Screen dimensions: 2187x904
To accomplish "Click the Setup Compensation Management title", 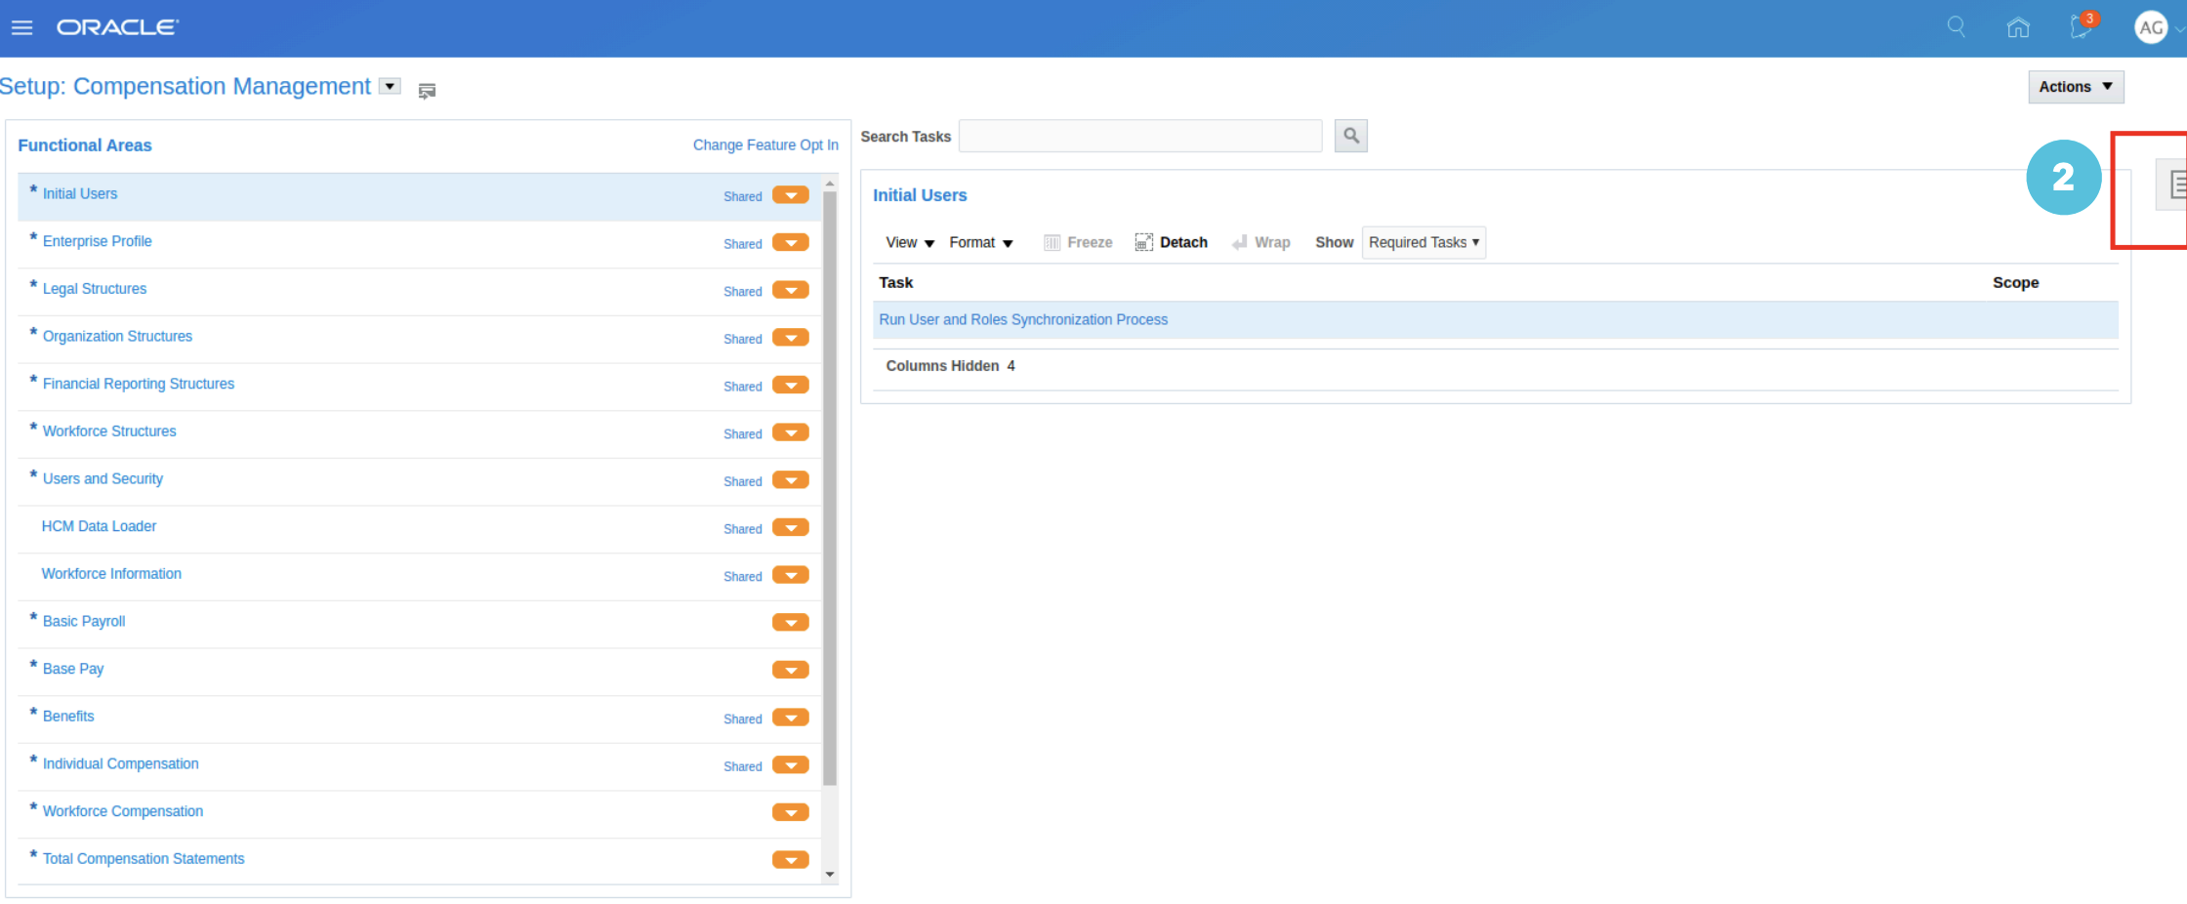I will (x=185, y=86).
